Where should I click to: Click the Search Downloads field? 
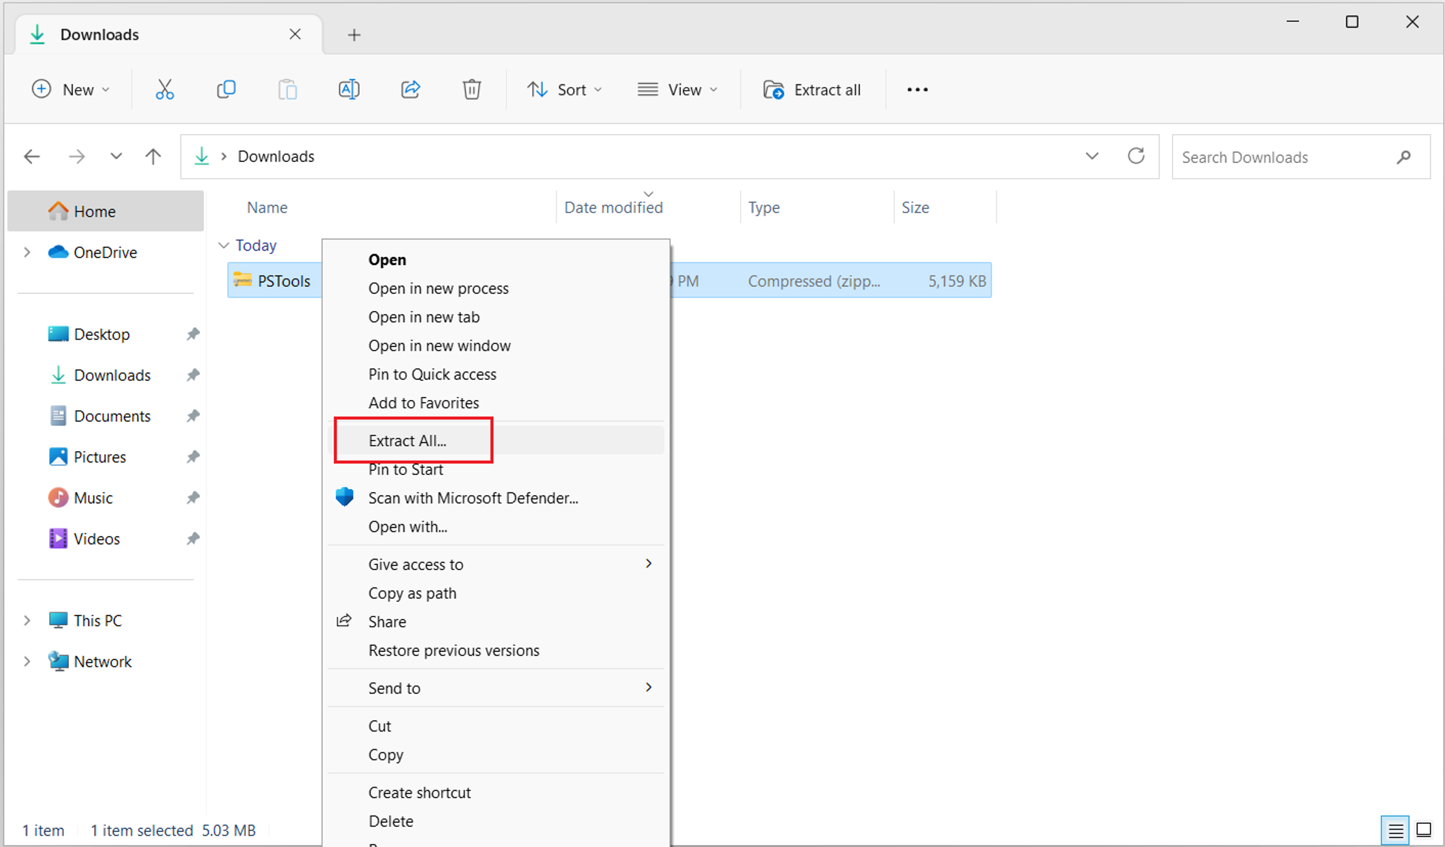pos(1300,157)
